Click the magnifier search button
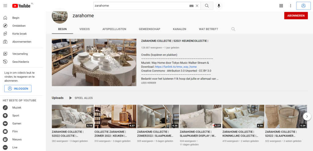313x151 pixels. point(207,6)
